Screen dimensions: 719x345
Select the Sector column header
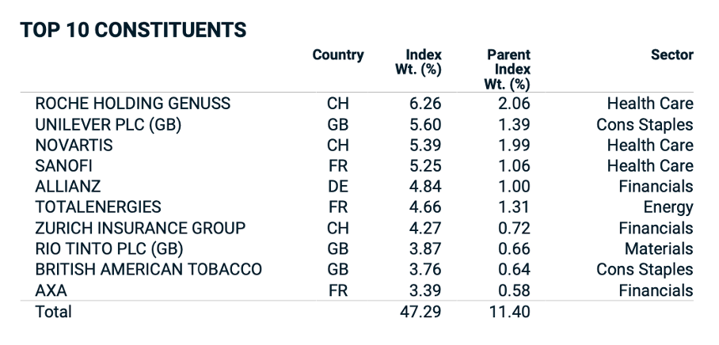pos(672,55)
